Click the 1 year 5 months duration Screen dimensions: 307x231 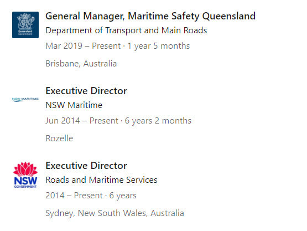pos(159,46)
